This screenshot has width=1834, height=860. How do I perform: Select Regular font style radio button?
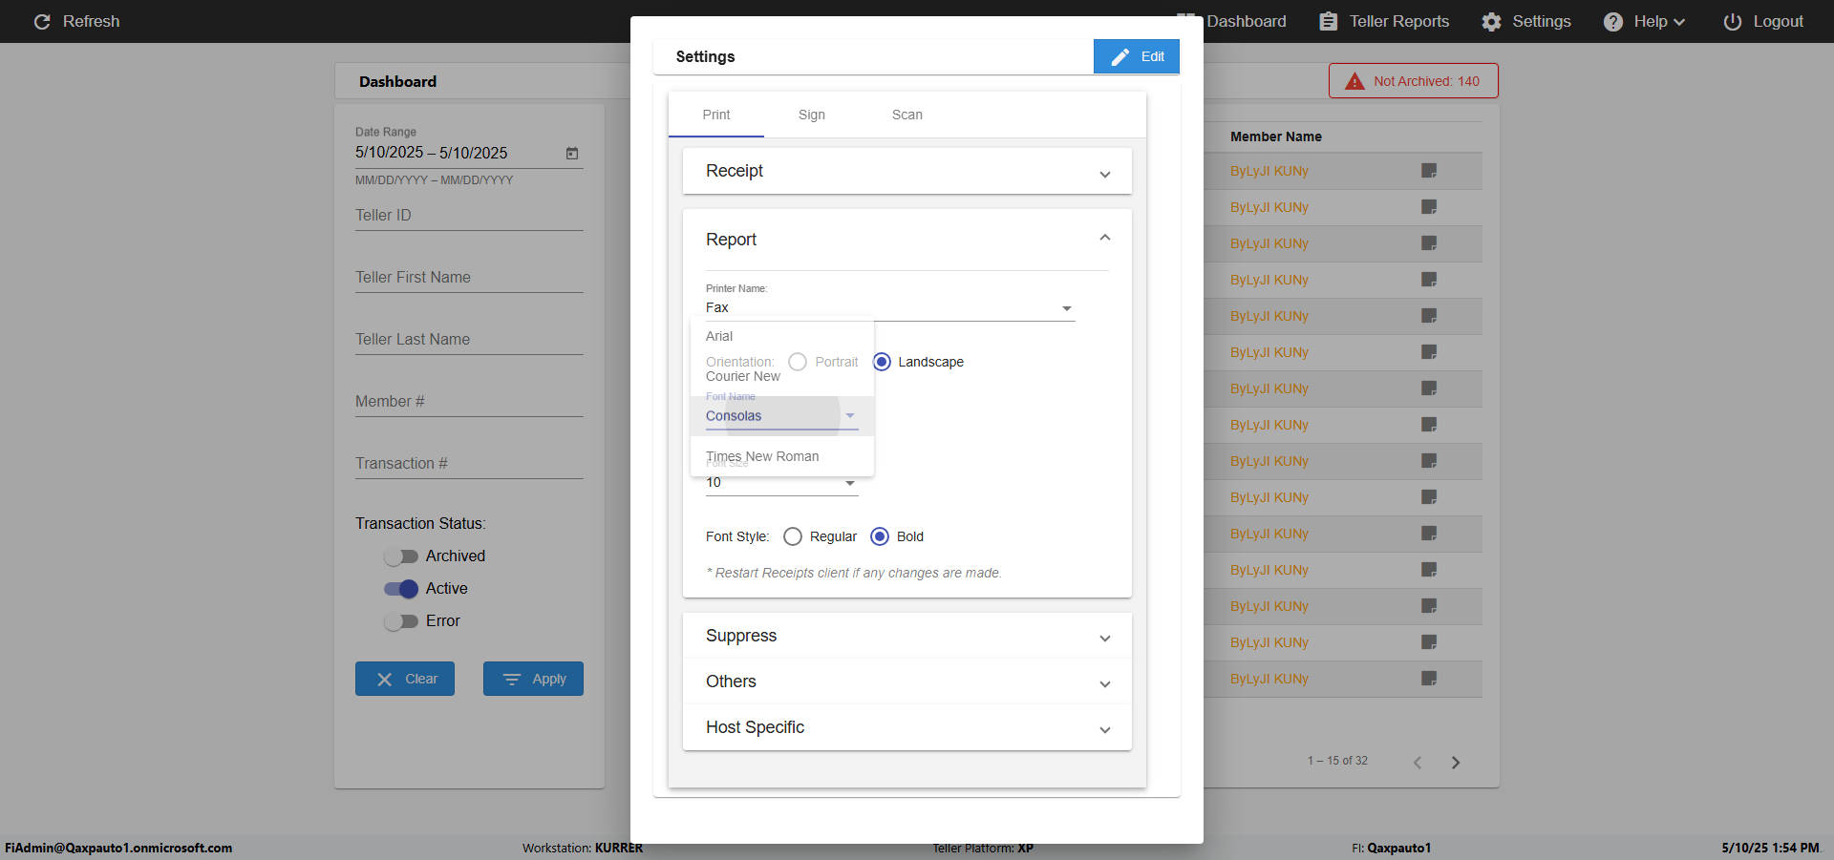(x=792, y=536)
